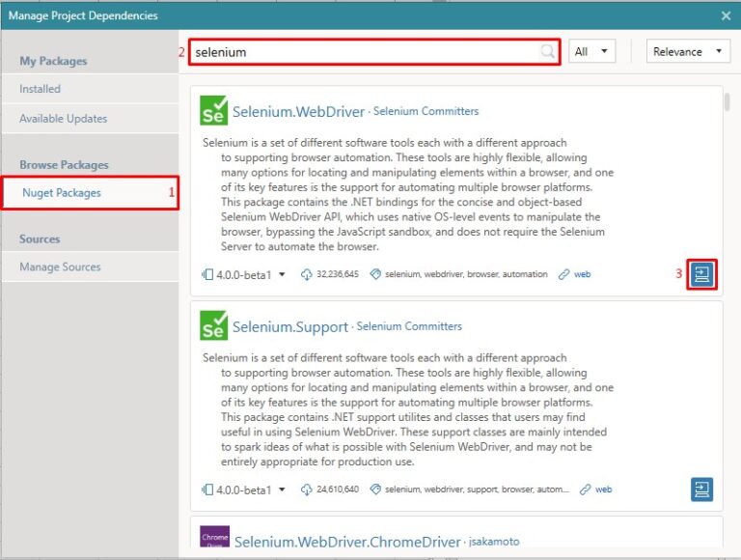The height and width of the screenshot is (560, 741).
Task: Install the Selenium.WebDriver package
Action: pos(701,274)
